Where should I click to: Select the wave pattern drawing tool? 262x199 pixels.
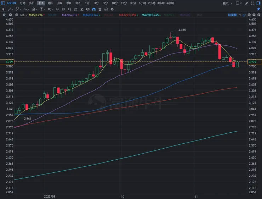point(25,9)
